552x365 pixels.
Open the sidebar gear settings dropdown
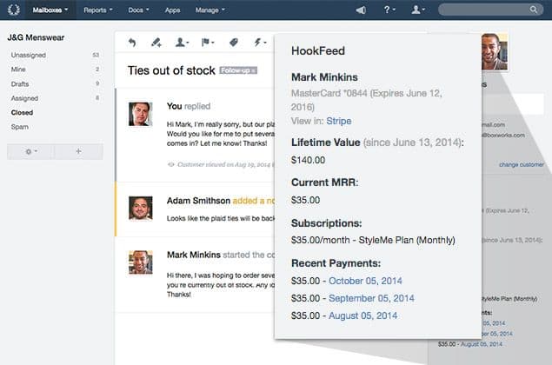pyautogui.click(x=30, y=151)
